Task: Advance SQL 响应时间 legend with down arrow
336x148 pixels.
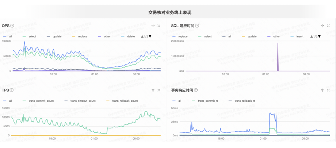Action: [x=320, y=36]
